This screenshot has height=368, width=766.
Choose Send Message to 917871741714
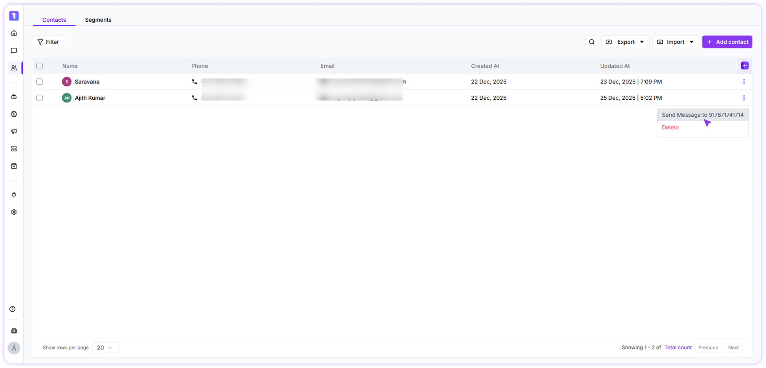coord(702,115)
